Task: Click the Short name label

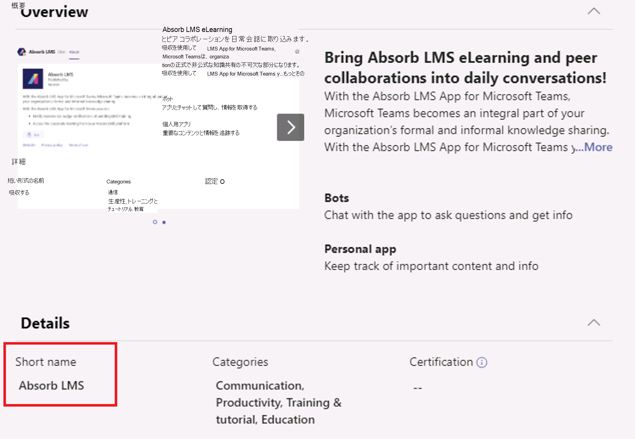Action: coord(46,362)
